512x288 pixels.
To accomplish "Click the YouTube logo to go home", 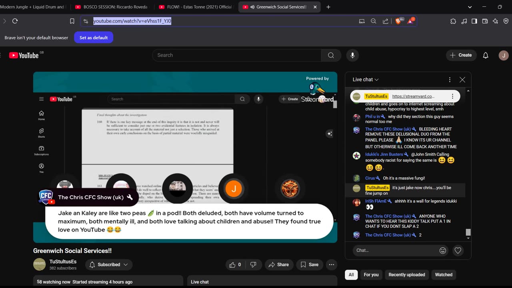I will (24, 55).
